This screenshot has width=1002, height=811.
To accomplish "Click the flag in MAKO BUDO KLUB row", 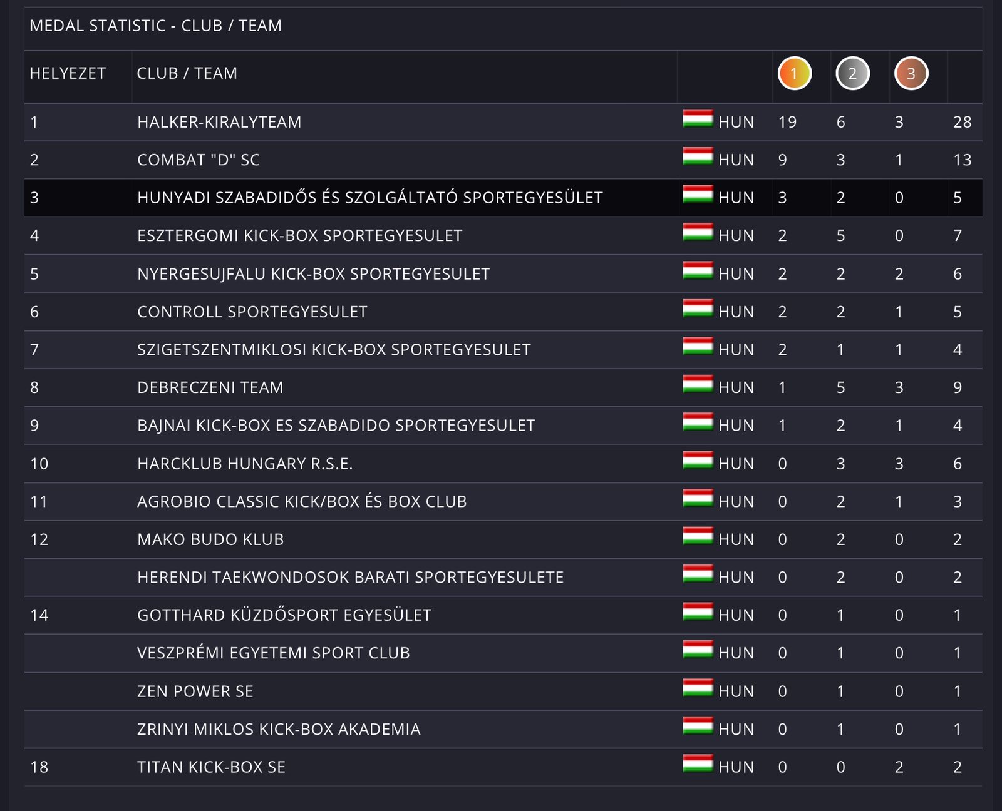I will [x=698, y=536].
